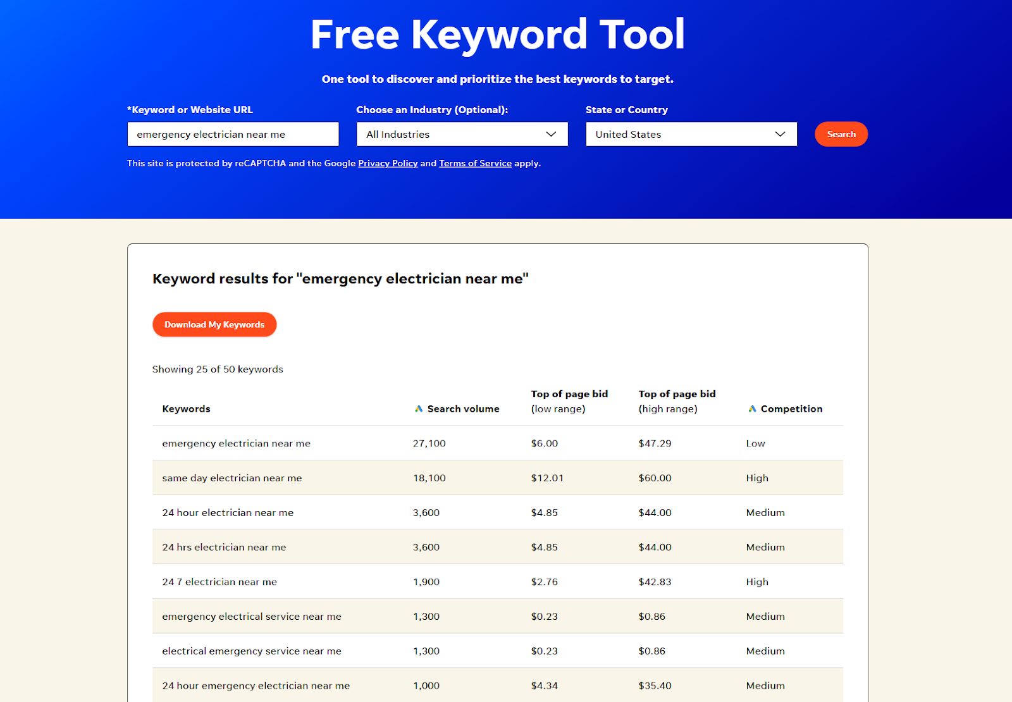Click chevron arrow in country dropdown
This screenshot has width=1012, height=702.
pyautogui.click(x=780, y=134)
